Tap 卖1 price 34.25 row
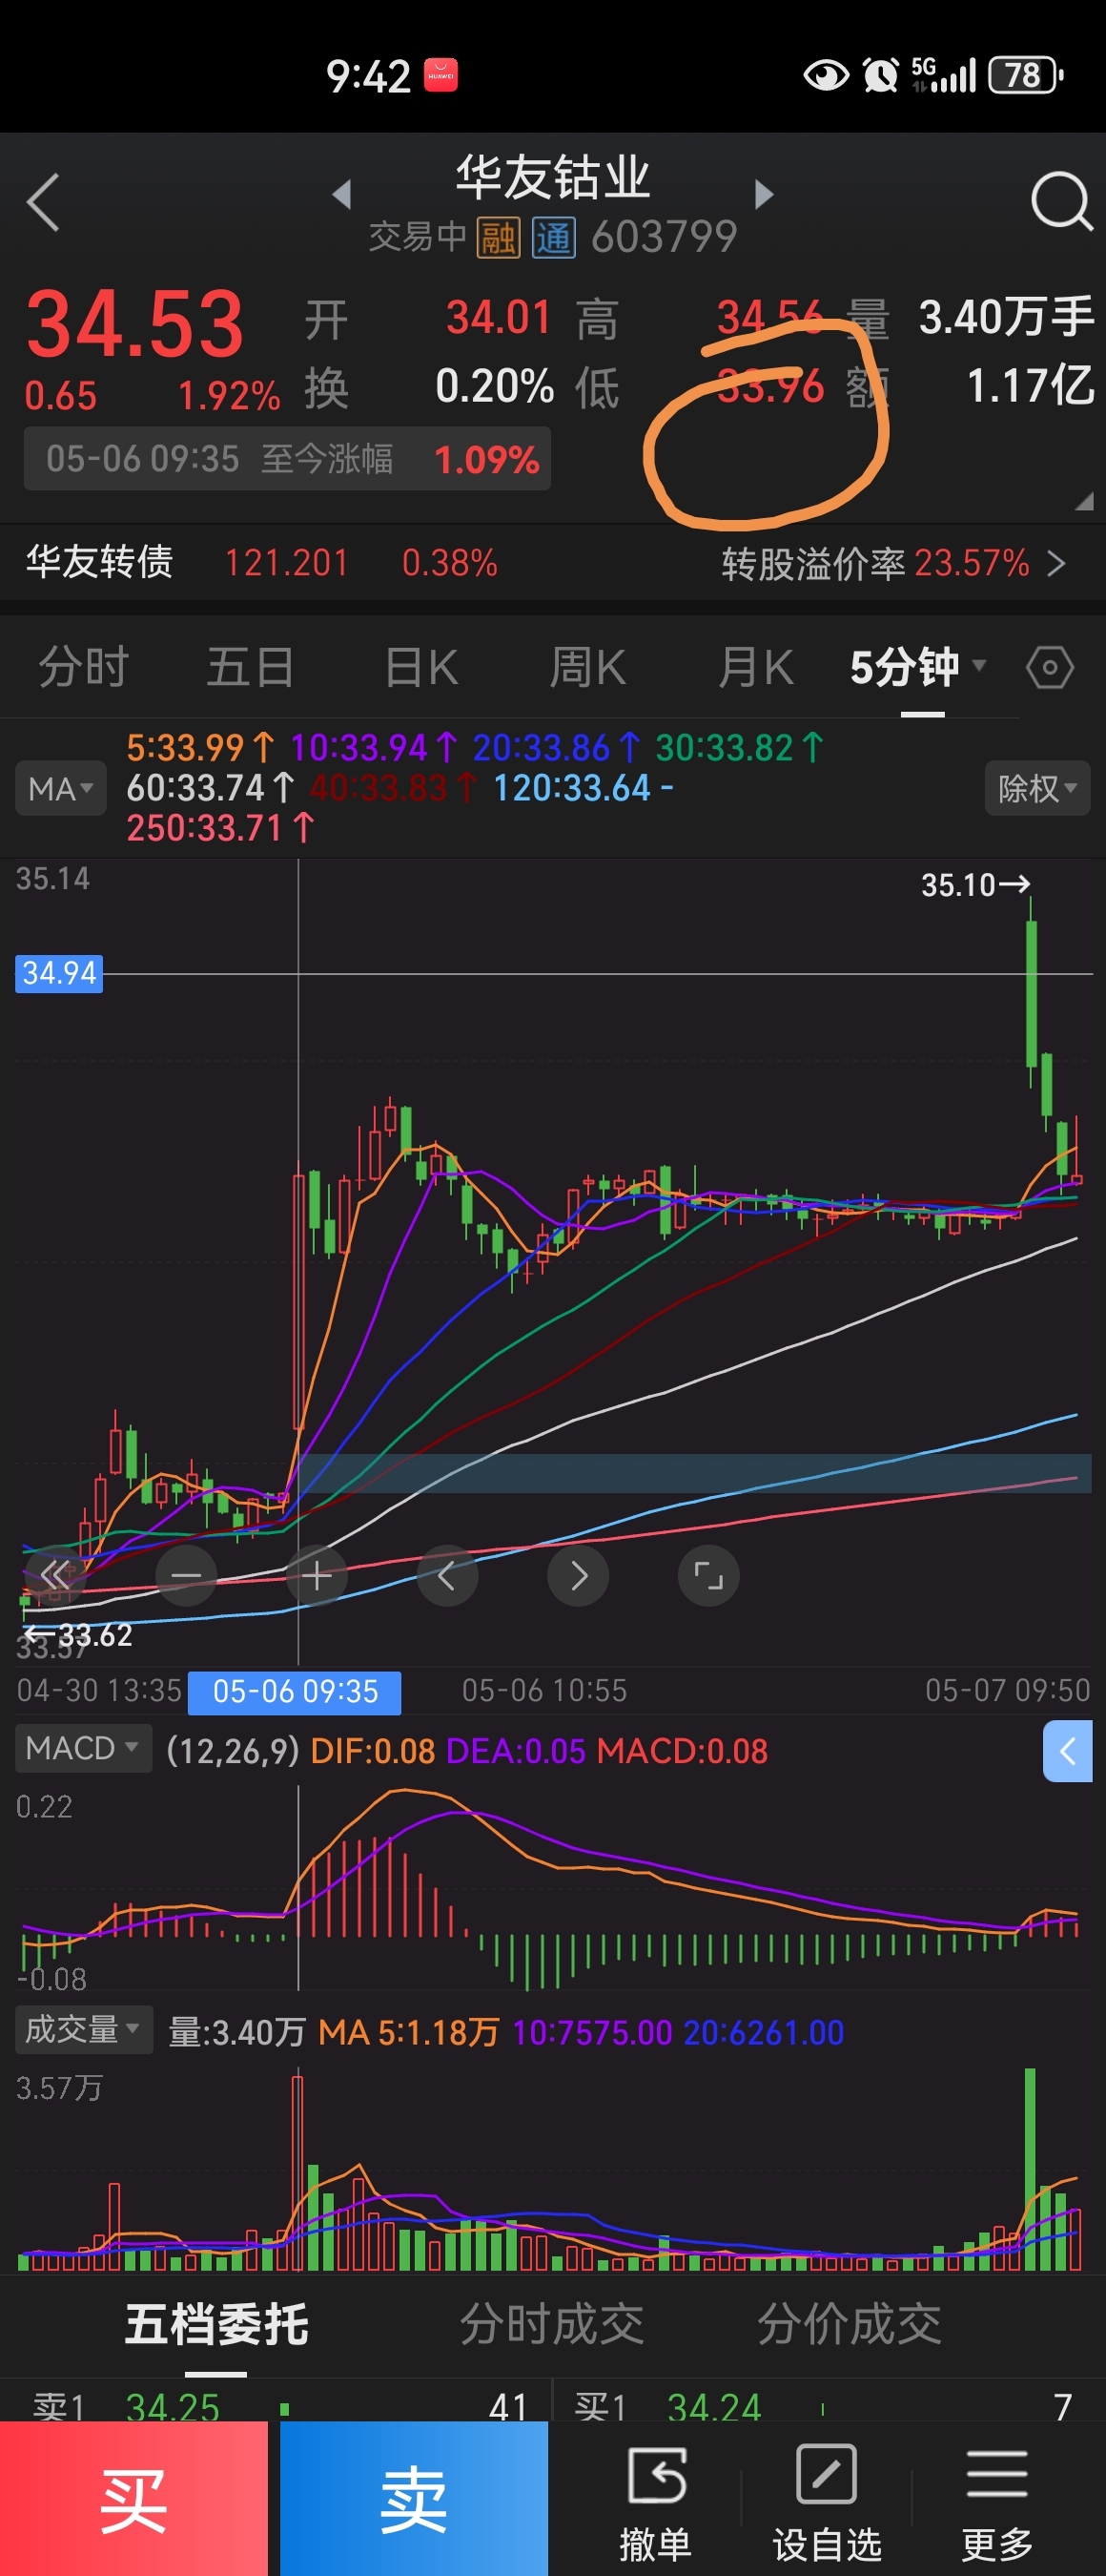The width and height of the screenshot is (1106, 2576). click(277, 2407)
